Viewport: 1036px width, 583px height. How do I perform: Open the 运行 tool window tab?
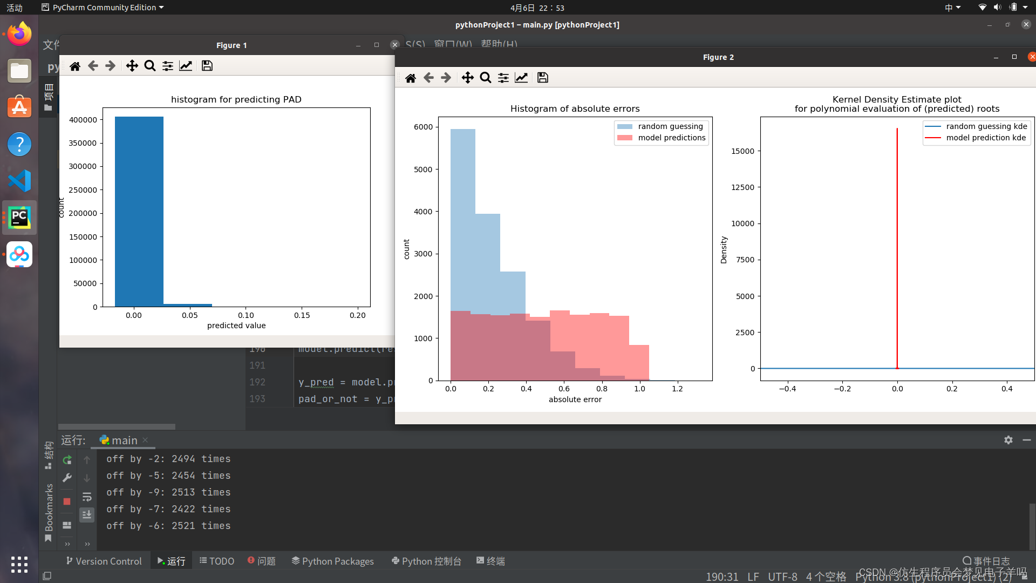[171, 561]
